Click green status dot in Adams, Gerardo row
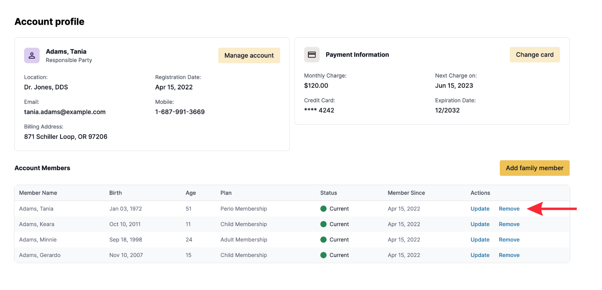This screenshot has height=290, width=602. pos(323,255)
